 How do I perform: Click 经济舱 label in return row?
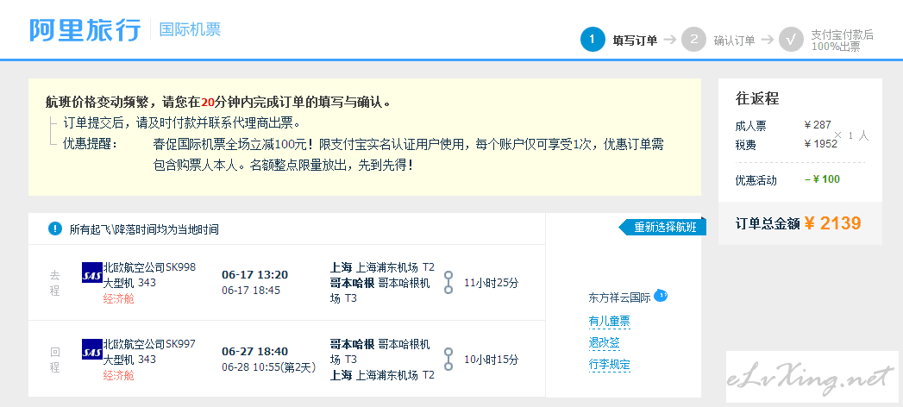pos(118,375)
